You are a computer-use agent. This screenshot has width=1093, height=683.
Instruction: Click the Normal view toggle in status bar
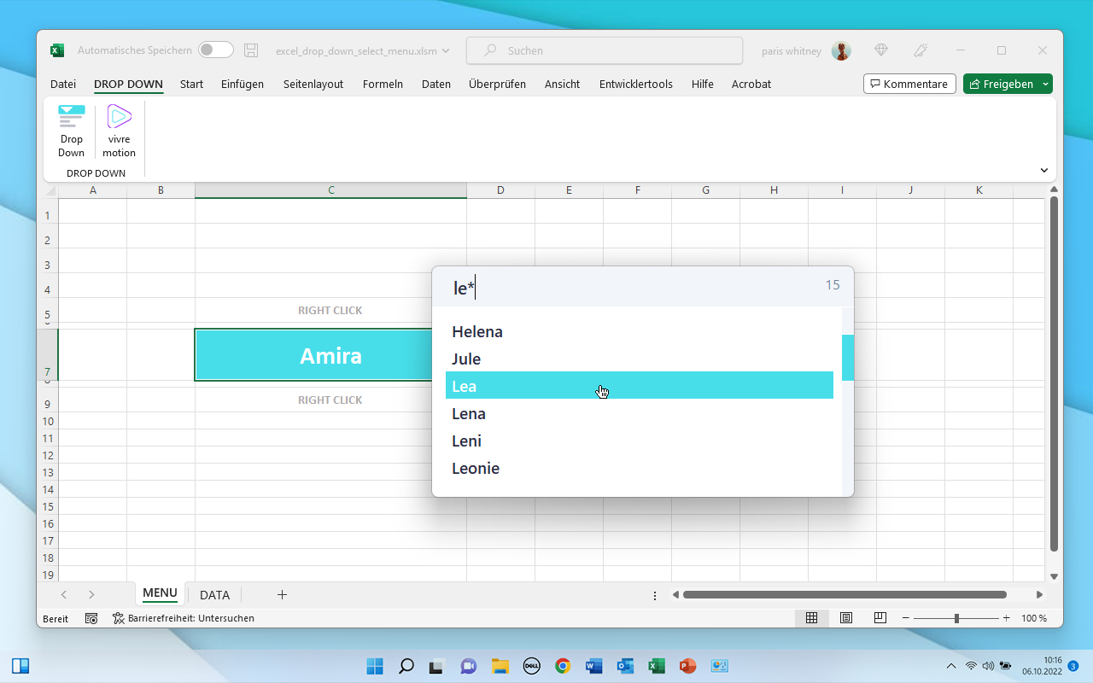pos(811,617)
